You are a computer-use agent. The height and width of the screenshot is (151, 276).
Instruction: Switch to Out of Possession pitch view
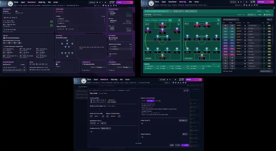click(x=163, y=20)
